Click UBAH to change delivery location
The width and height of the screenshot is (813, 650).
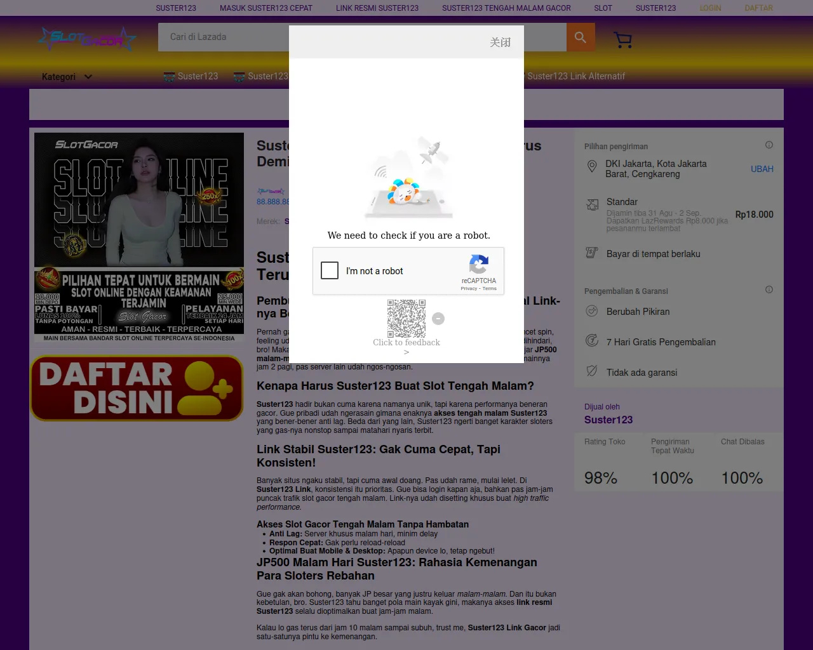(x=762, y=169)
